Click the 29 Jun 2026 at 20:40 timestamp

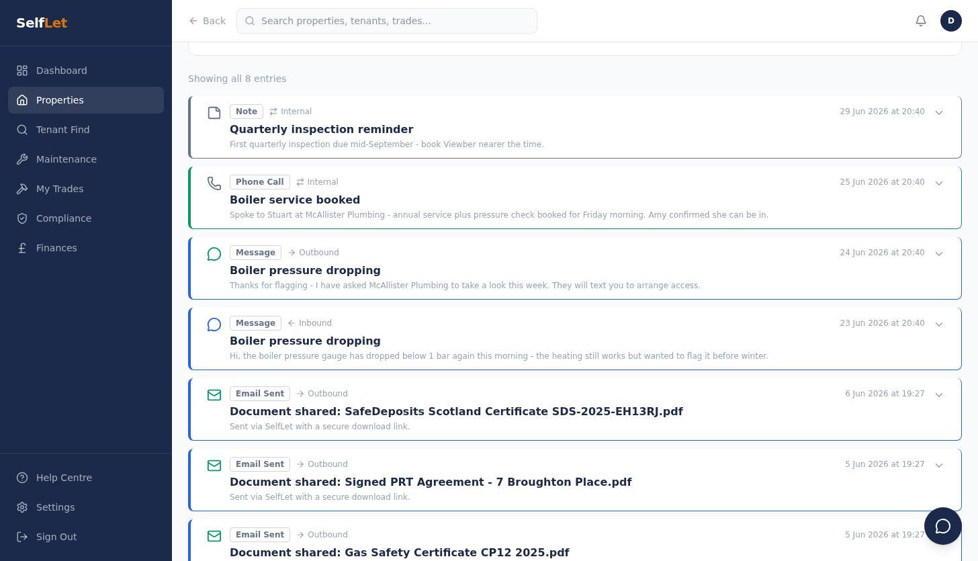[882, 112]
